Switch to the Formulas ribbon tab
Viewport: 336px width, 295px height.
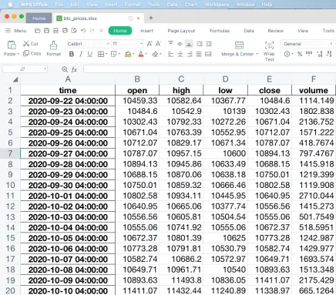(220, 31)
